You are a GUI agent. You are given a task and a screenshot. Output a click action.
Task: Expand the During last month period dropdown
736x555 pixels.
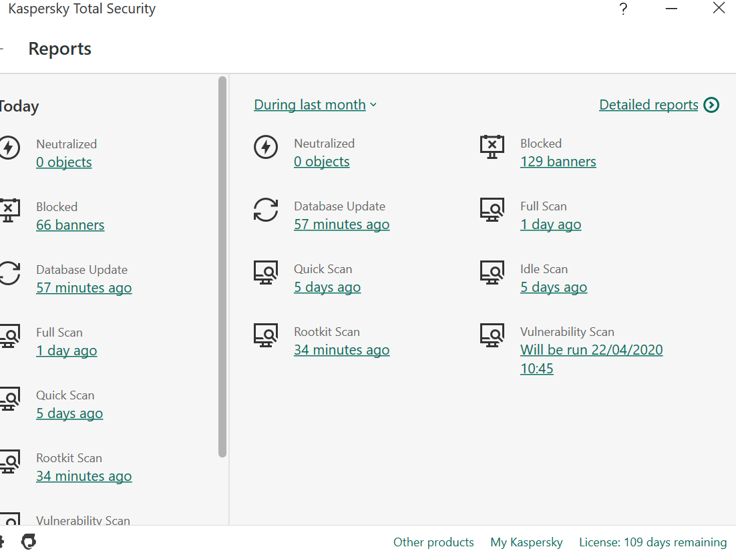315,105
